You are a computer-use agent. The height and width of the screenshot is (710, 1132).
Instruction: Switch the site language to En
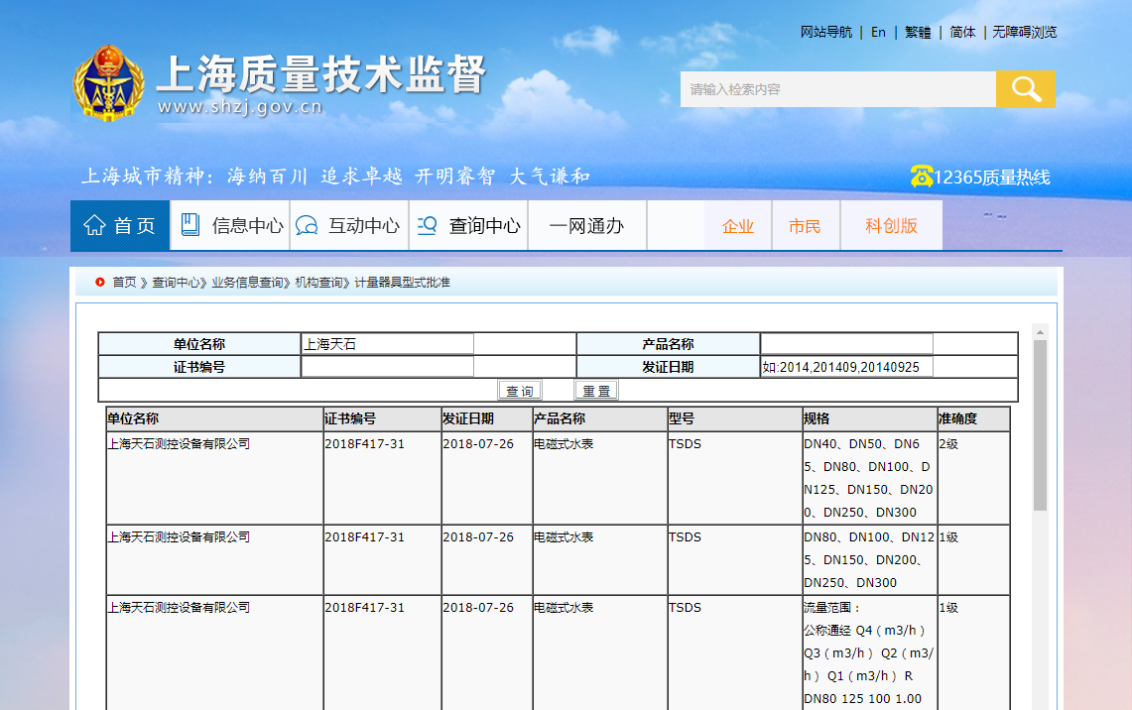tap(878, 32)
